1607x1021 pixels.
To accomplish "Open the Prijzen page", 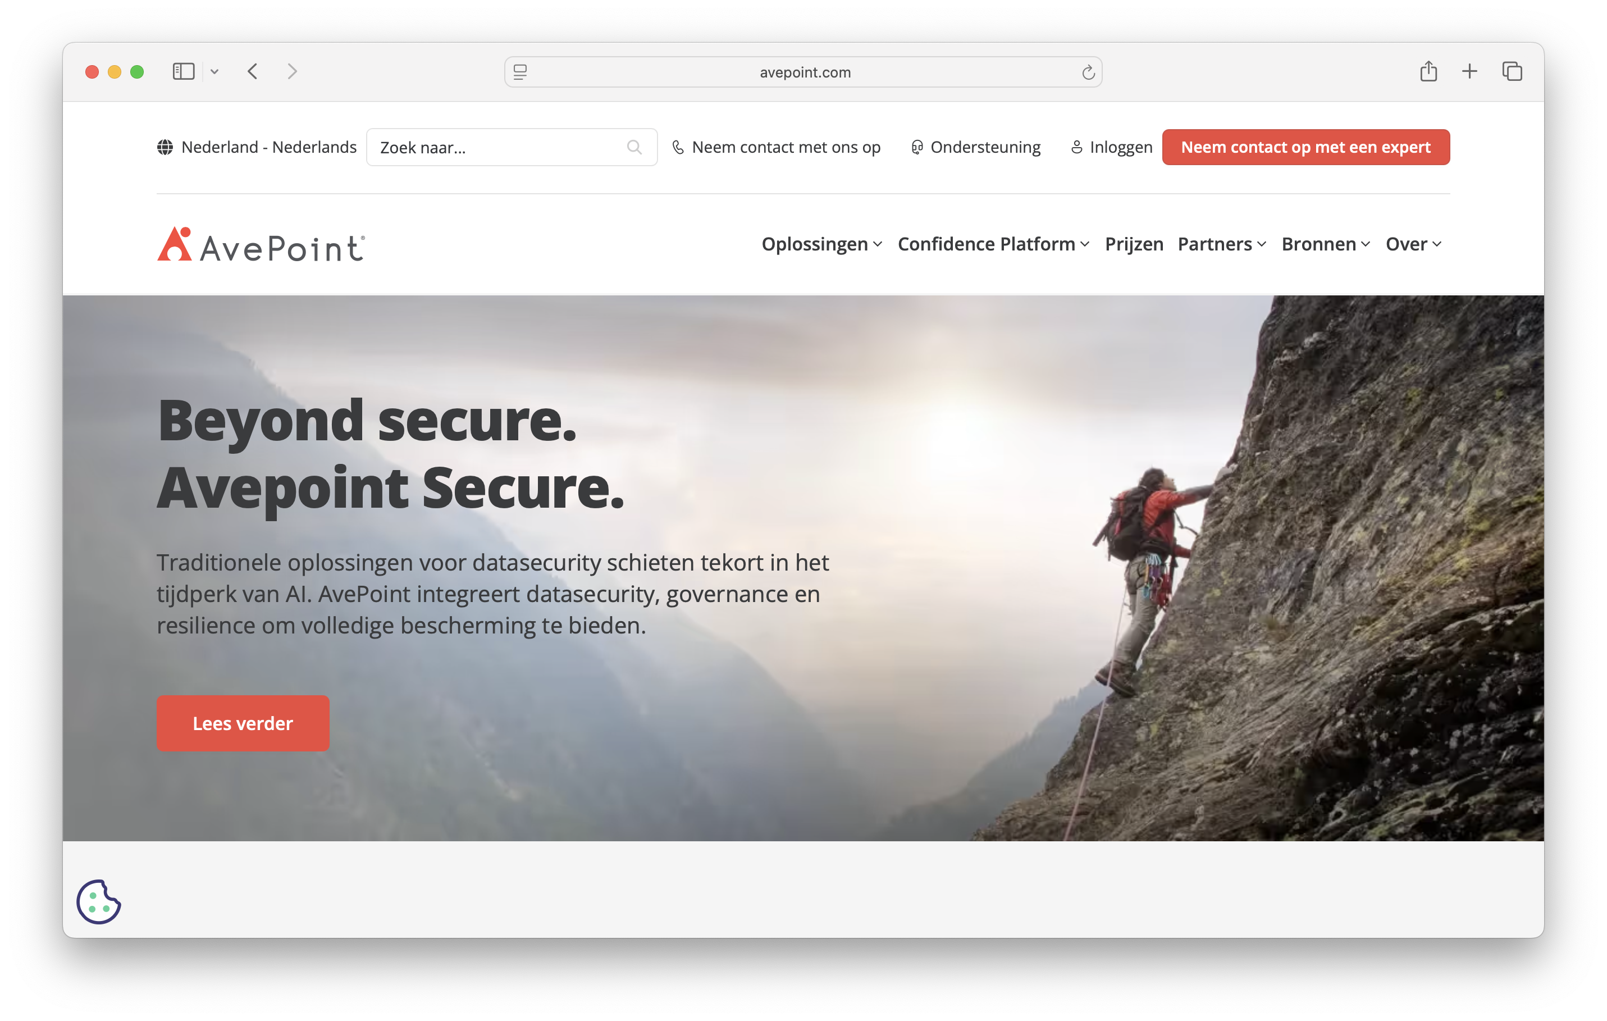I will (x=1134, y=244).
